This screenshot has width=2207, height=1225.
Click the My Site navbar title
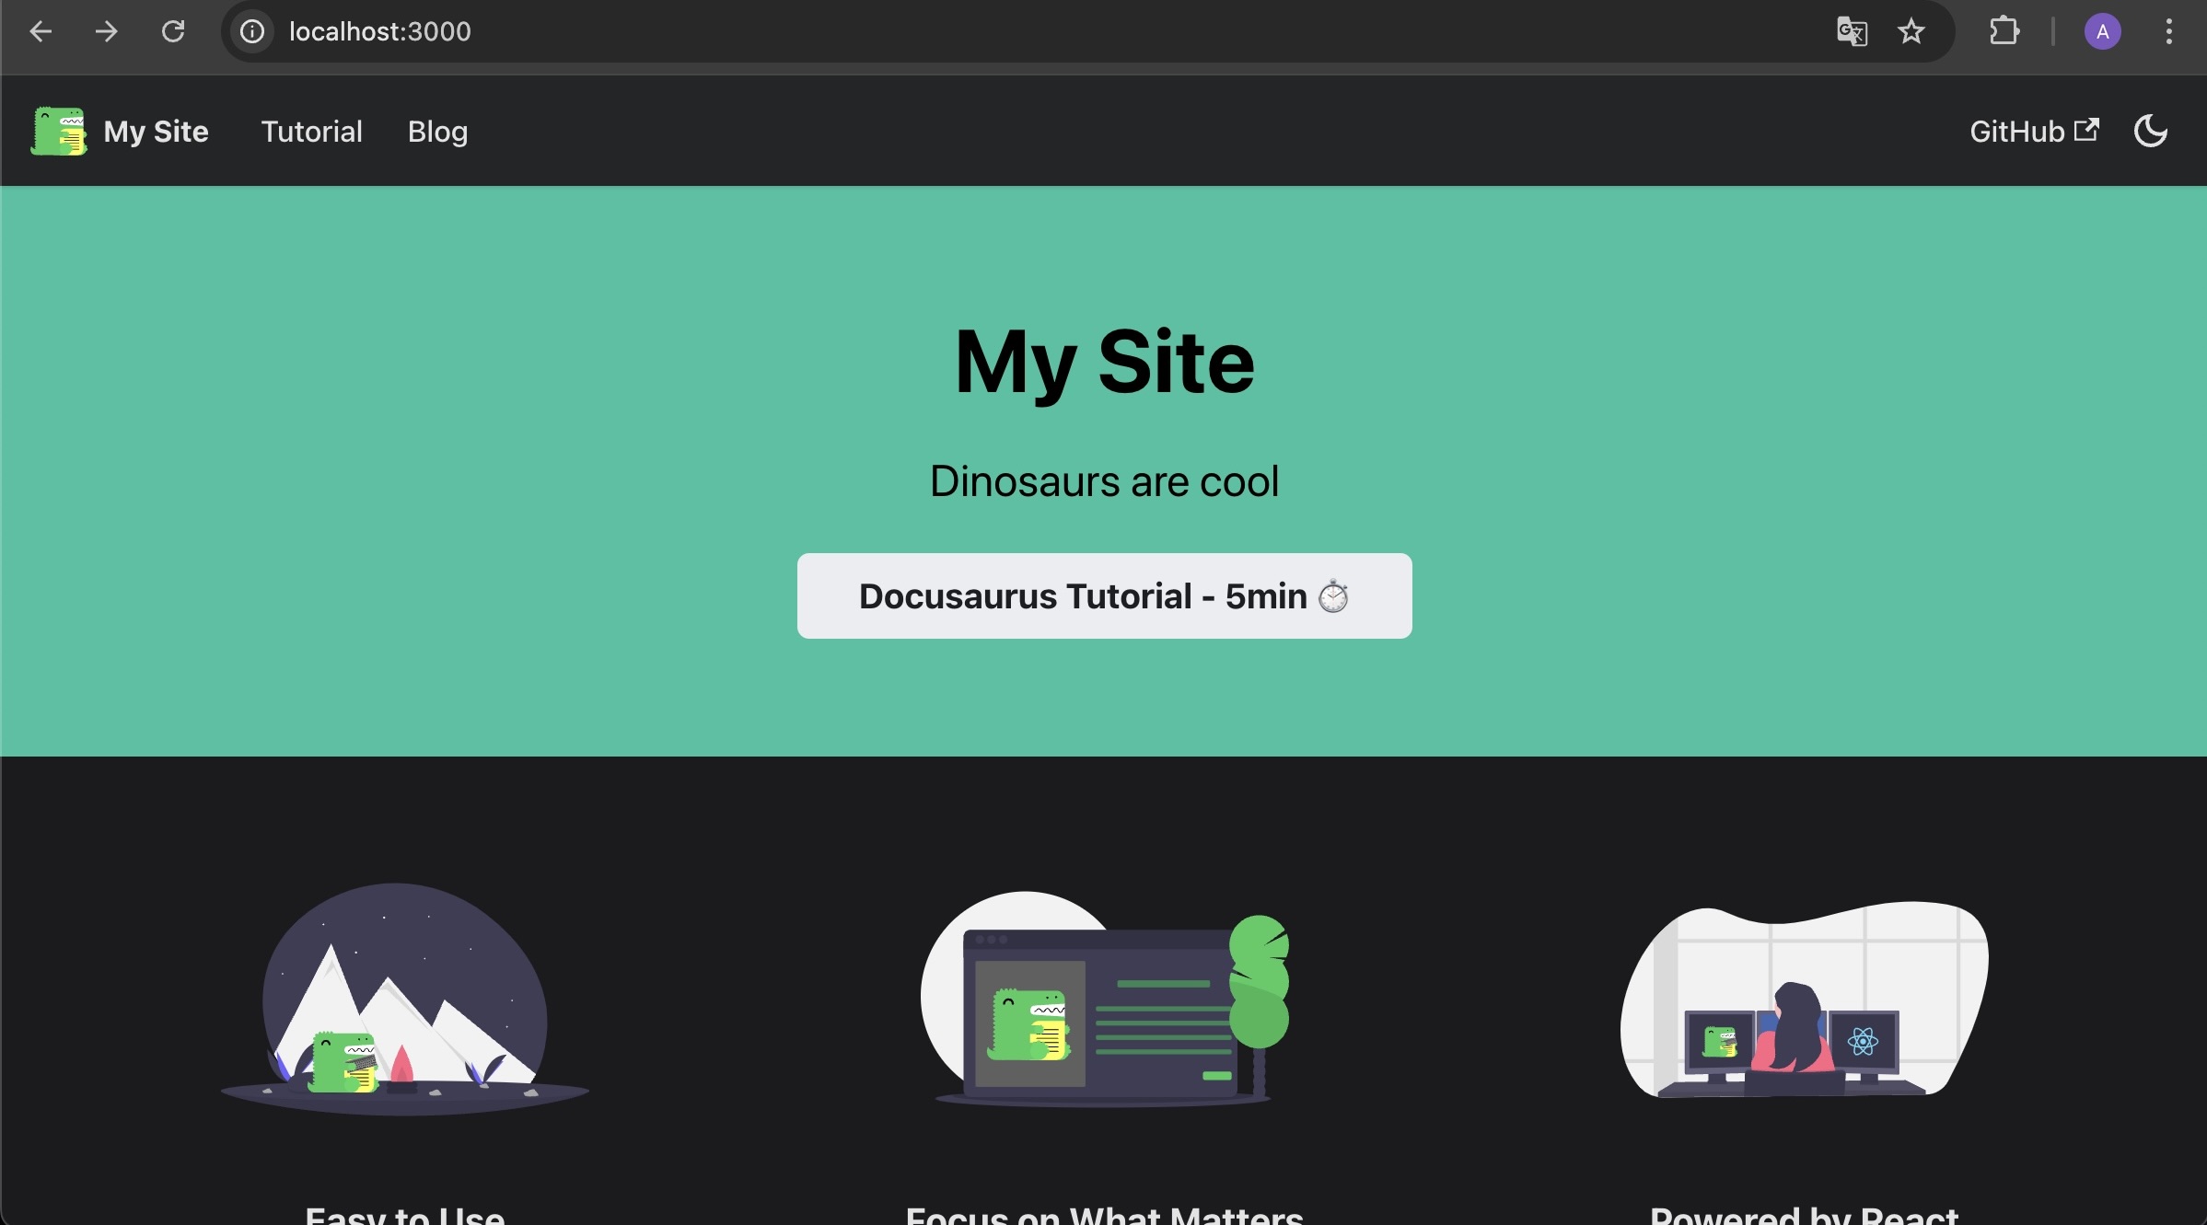click(x=157, y=132)
